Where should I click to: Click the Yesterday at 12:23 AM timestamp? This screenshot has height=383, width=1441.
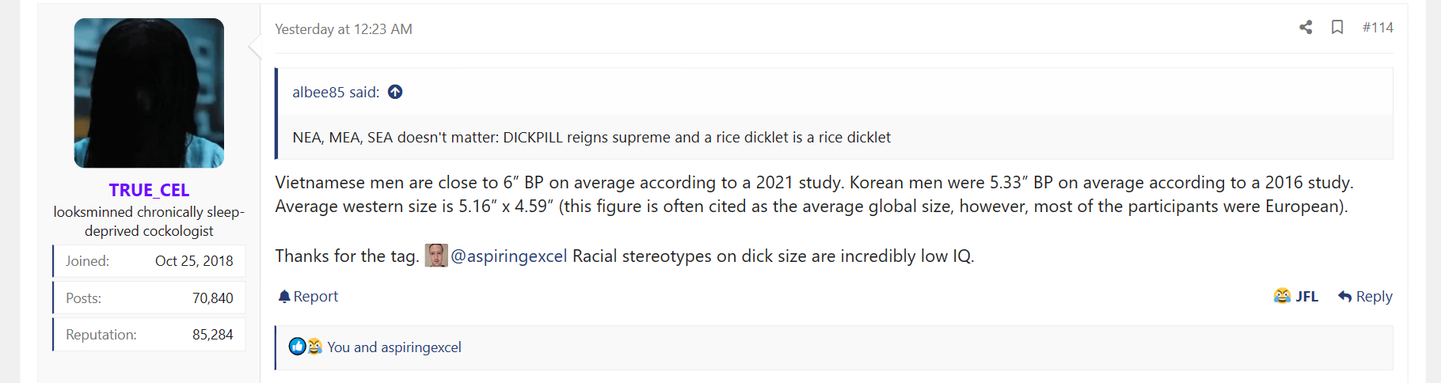344,29
